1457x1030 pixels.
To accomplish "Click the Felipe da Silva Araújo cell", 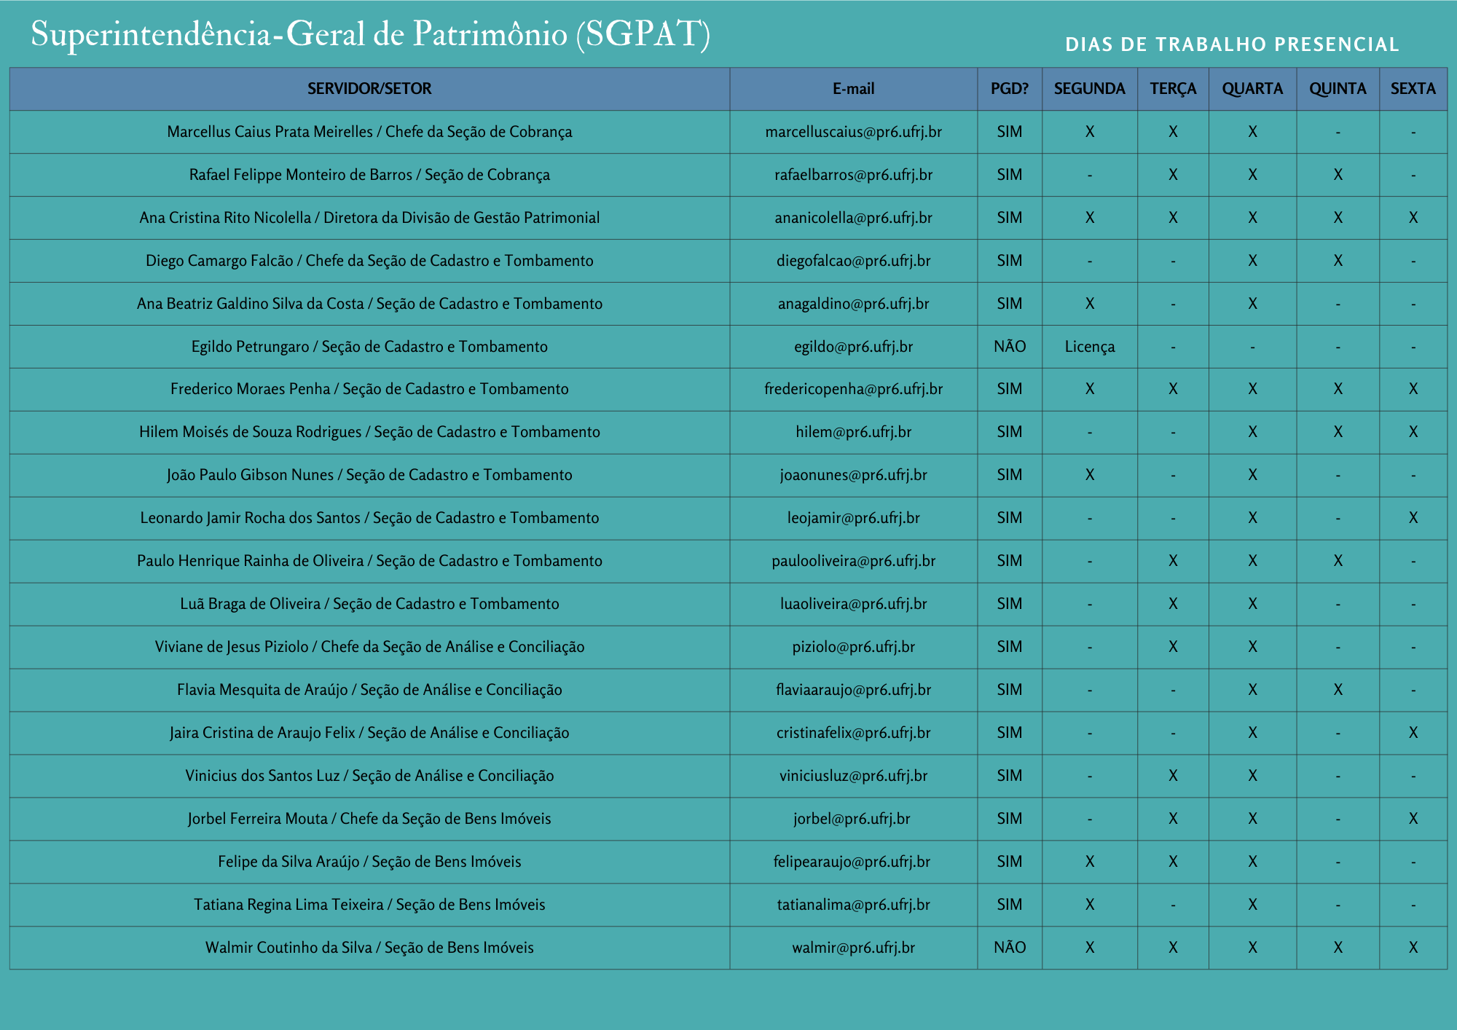I will (369, 862).
